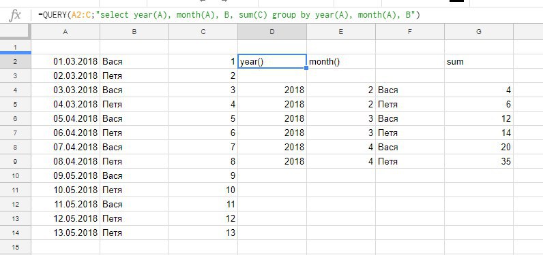Select column B header
543x255 pixels.
click(x=134, y=32)
